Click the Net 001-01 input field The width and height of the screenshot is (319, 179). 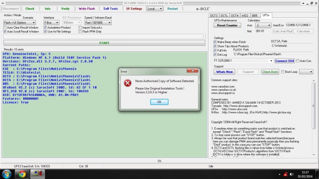[263, 31]
